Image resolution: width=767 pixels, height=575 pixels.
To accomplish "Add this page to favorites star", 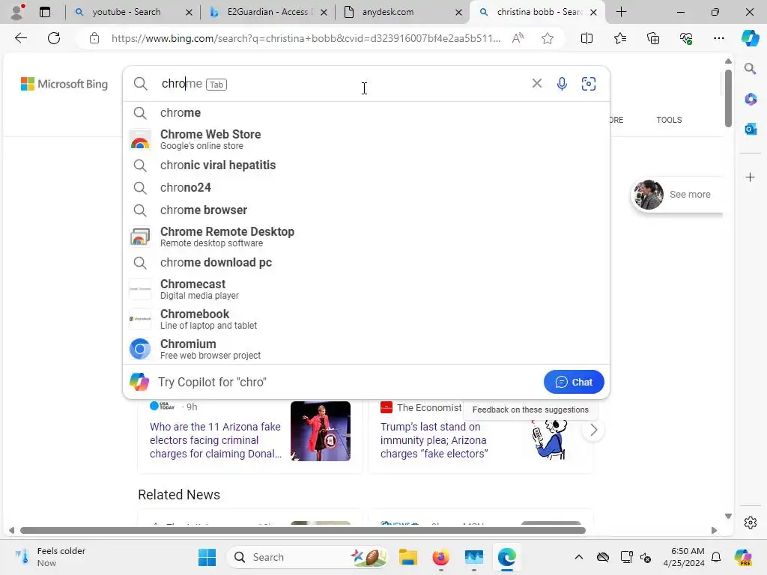I will pos(548,38).
